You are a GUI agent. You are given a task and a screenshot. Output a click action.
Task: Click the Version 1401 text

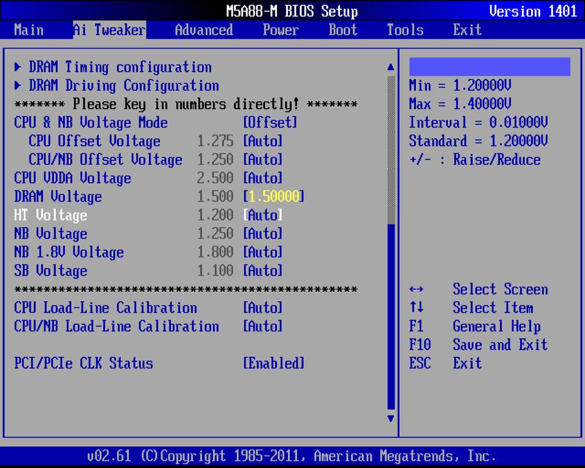(533, 11)
